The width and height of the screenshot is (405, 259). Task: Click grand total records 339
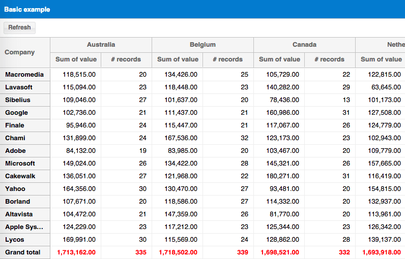tap(228, 252)
